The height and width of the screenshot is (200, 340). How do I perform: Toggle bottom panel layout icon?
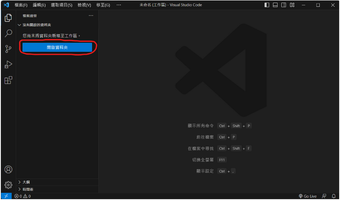click(275, 5)
